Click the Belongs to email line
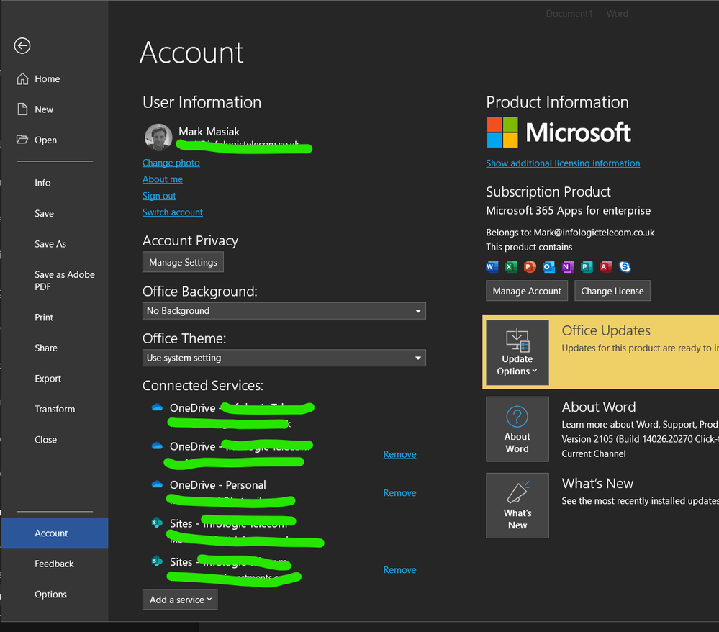The width and height of the screenshot is (719, 632). [570, 232]
